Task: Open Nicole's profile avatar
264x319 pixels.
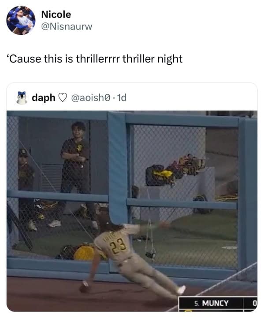Action: (21, 20)
